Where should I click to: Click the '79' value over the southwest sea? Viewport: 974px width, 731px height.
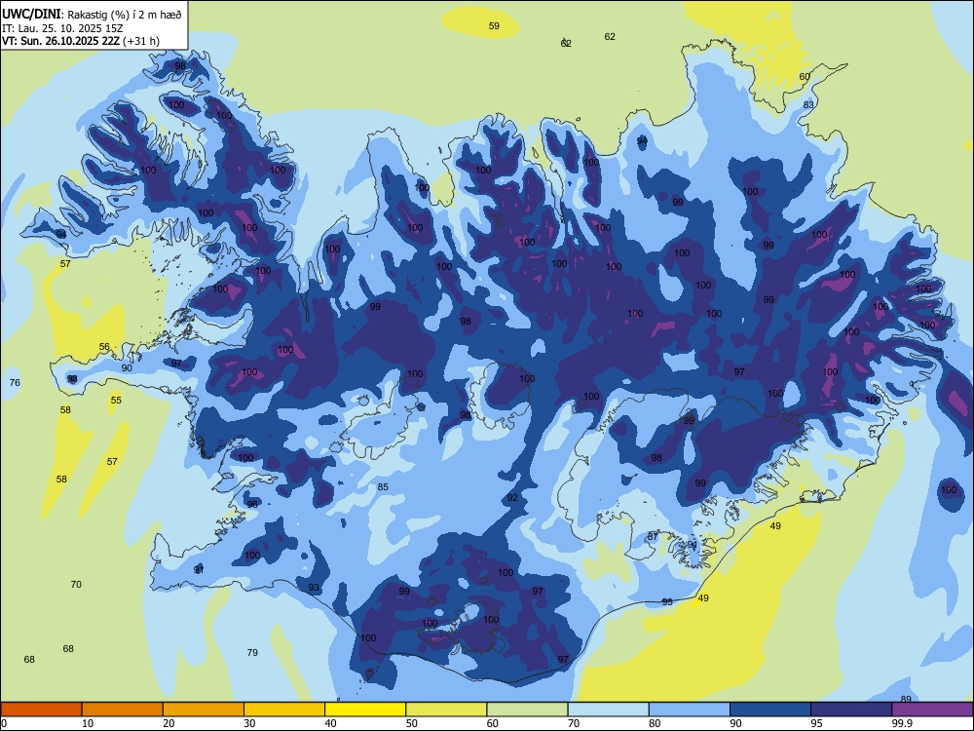(252, 652)
